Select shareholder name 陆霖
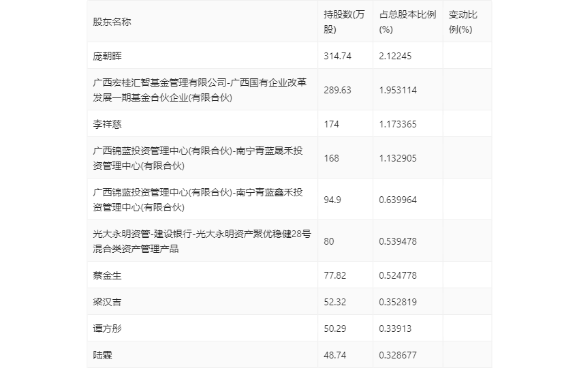 click(102, 355)
